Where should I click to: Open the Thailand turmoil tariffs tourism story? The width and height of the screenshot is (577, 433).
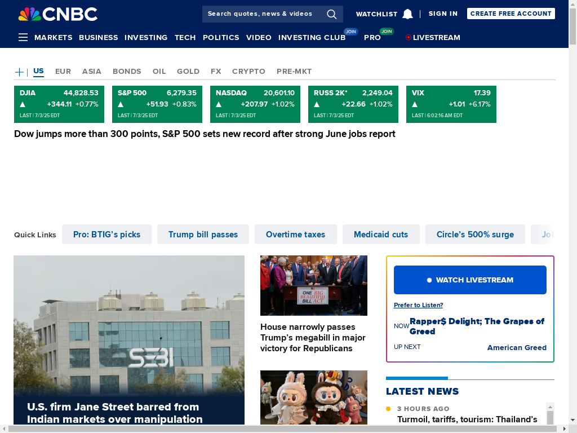[x=467, y=419]
